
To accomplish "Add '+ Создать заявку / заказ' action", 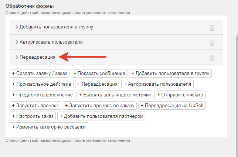I will [x=40, y=74].
